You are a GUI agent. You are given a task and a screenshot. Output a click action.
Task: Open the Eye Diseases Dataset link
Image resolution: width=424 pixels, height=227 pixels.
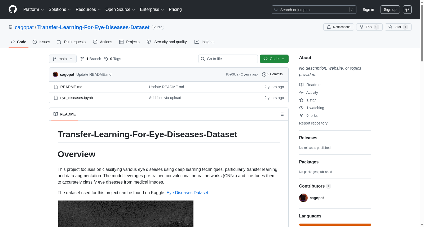tap(187, 193)
